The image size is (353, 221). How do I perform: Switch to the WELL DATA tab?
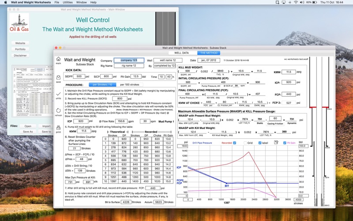pyautogui.click(x=181, y=53)
